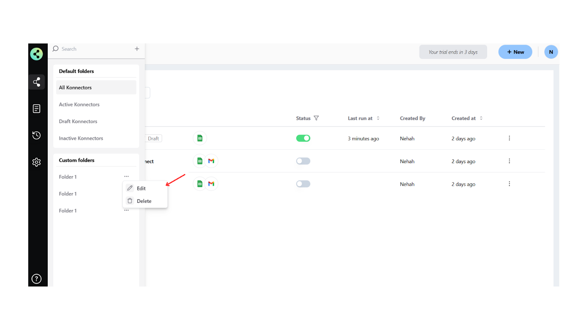
Task: Open the history clock icon in the sidebar
Action: 36,135
